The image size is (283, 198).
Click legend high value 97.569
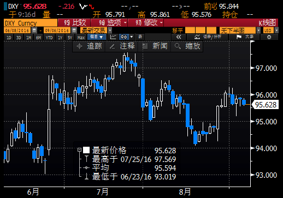coord(165,159)
